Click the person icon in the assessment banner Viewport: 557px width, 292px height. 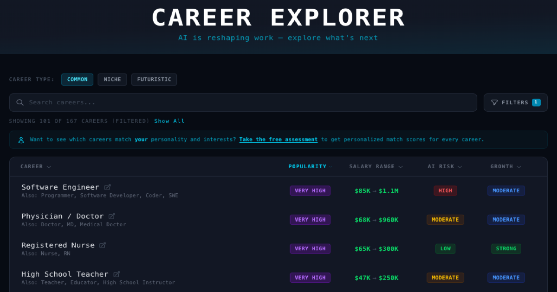point(20,139)
